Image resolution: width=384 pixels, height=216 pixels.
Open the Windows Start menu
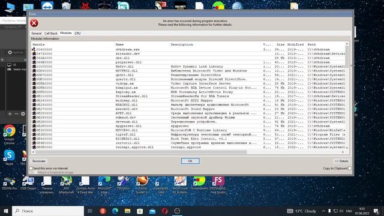6,211
